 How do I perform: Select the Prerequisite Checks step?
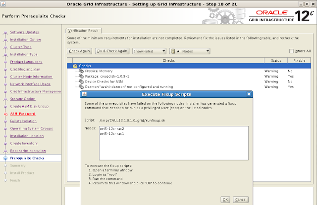(x=27, y=158)
